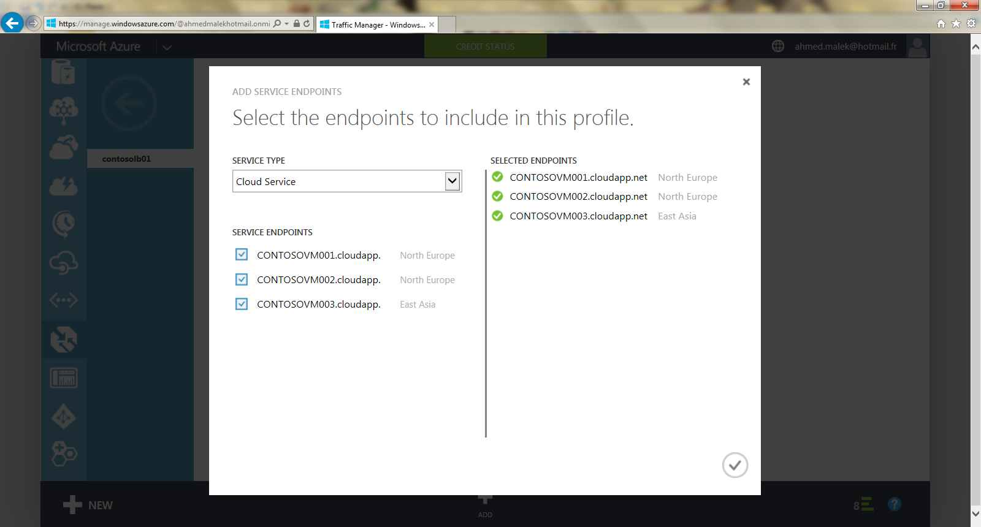Click the address bar URL field

[x=164, y=24]
